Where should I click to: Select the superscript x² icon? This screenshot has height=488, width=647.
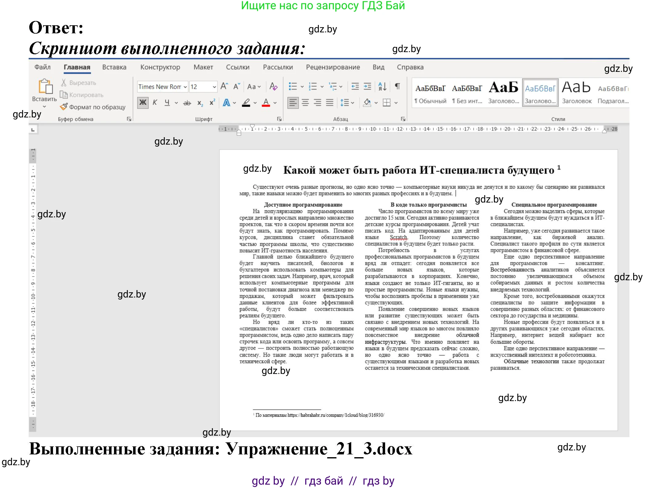coord(211,102)
